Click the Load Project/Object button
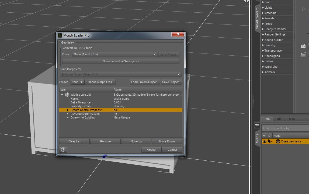The image size is (309, 194). coord(145,82)
